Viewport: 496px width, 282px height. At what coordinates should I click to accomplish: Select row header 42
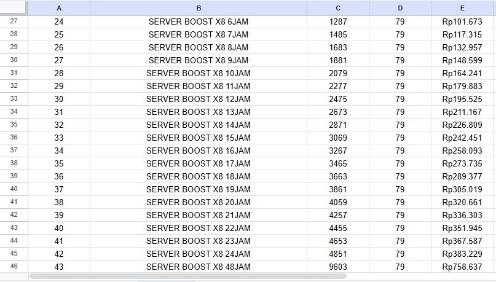(14, 215)
